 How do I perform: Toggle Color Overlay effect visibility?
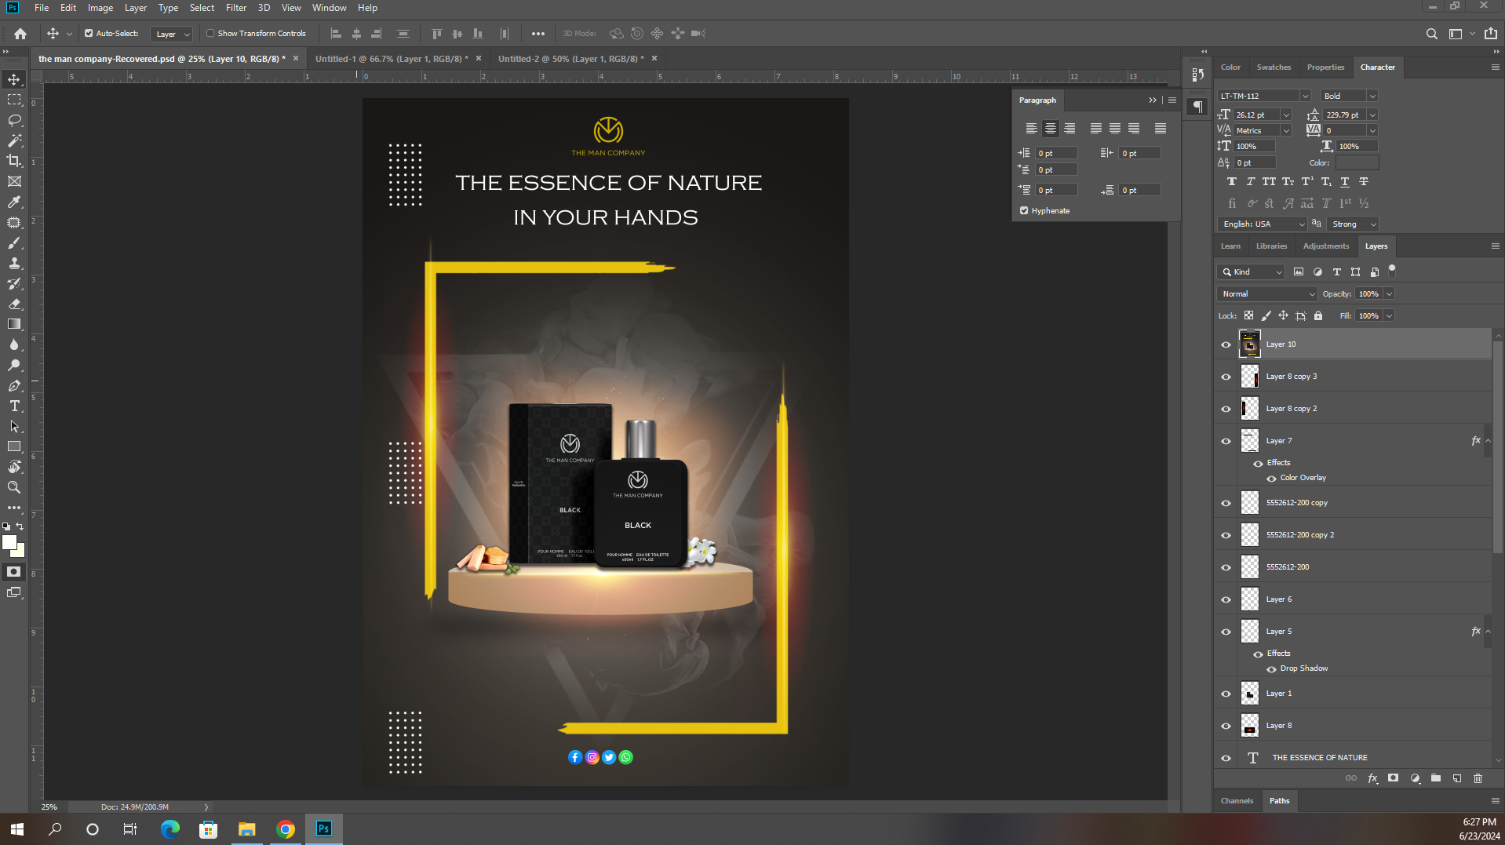coord(1271,479)
